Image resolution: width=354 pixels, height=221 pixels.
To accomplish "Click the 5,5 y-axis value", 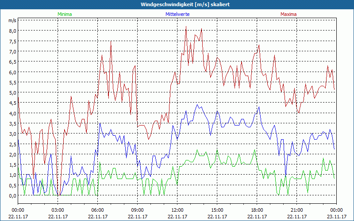I will 13,83.
